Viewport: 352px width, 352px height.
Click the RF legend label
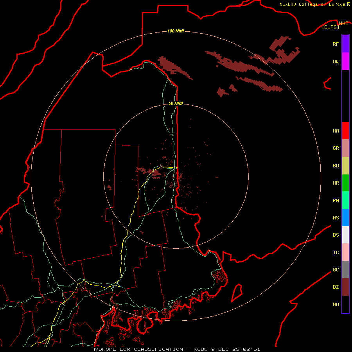point(336,44)
